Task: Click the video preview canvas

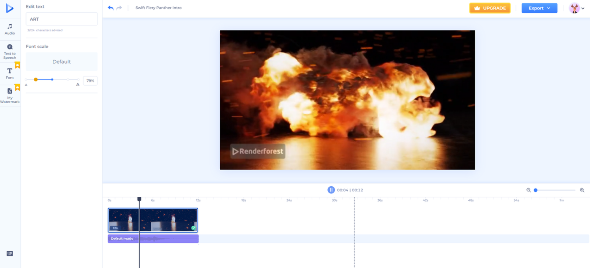Action: tap(347, 100)
